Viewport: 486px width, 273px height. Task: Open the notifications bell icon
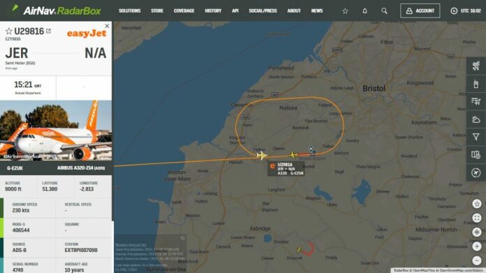click(x=364, y=11)
